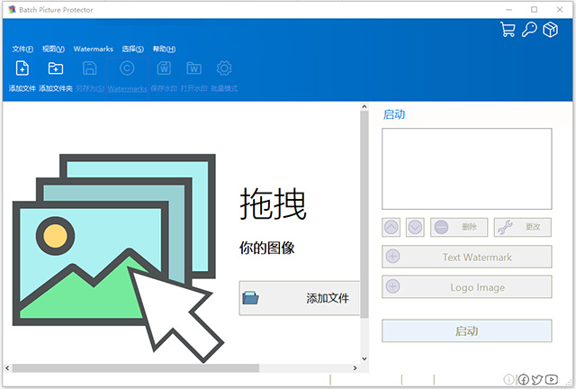Click the Open Watermark folder icon

[194, 68]
